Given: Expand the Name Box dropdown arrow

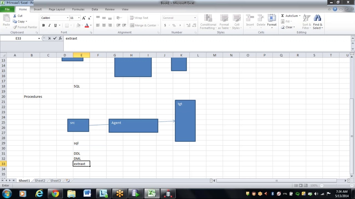Looking at the screenshot, I should tap(39, 38).
